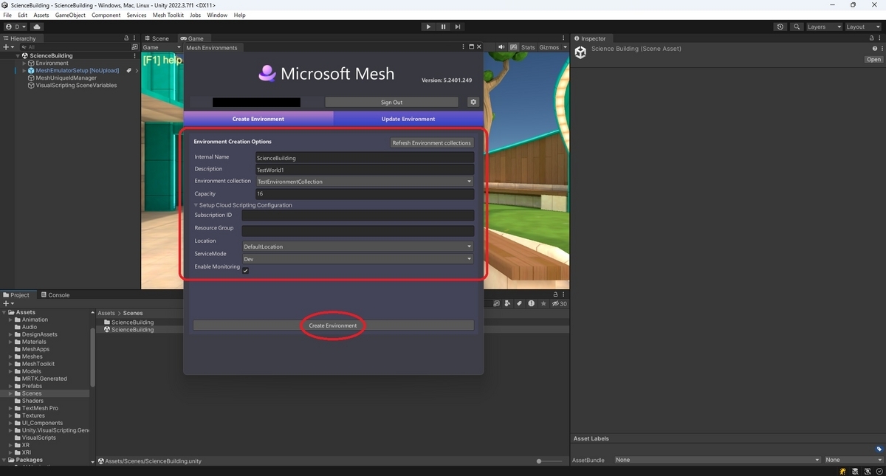Image resolution: width=886 pixels, height=476 pixels.
Task: Open the Mesh Toolkit menu
Action: point(168,15)
